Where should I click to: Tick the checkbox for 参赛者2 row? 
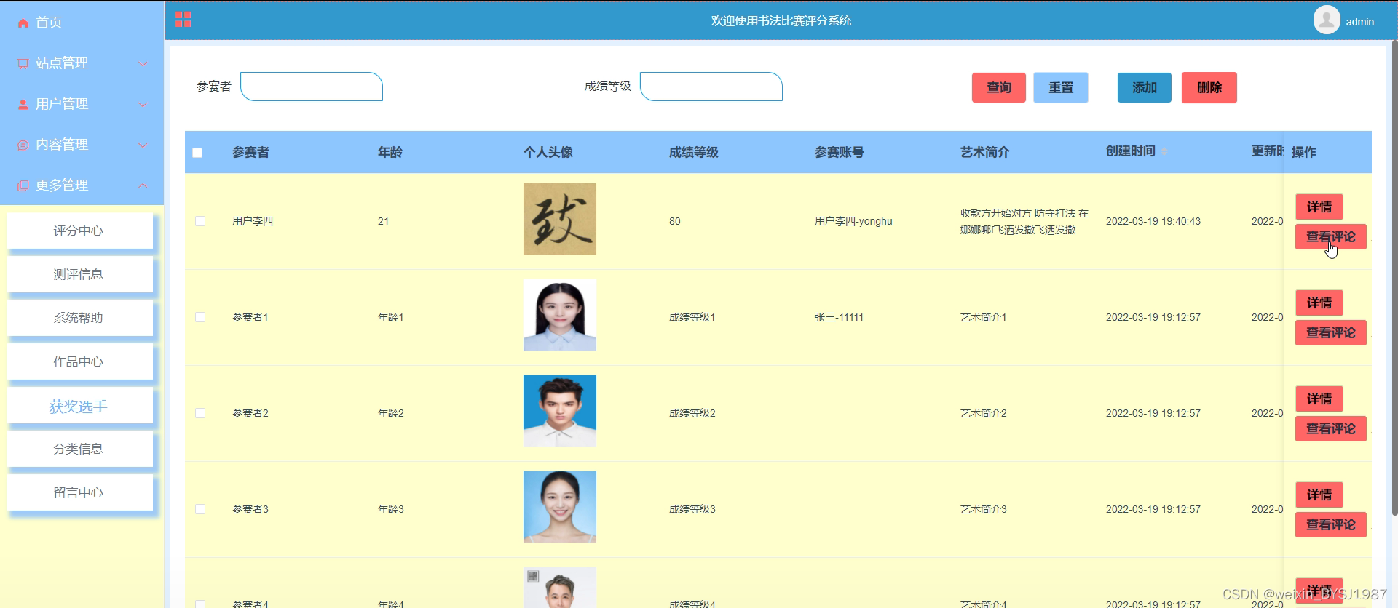(x=200, y=413)
